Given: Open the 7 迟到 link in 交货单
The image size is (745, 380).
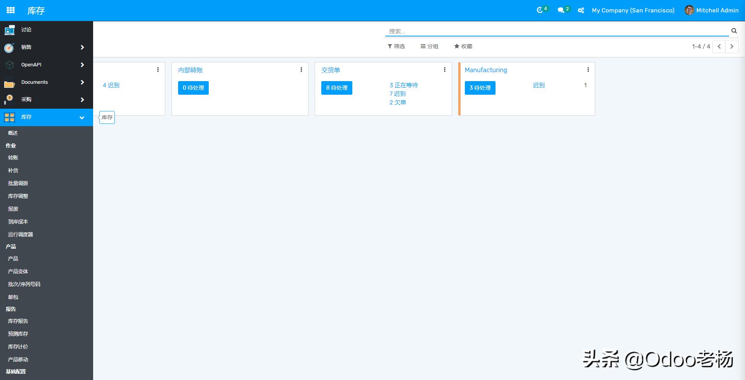Looking at the screenshot, I should pos(397,94).
